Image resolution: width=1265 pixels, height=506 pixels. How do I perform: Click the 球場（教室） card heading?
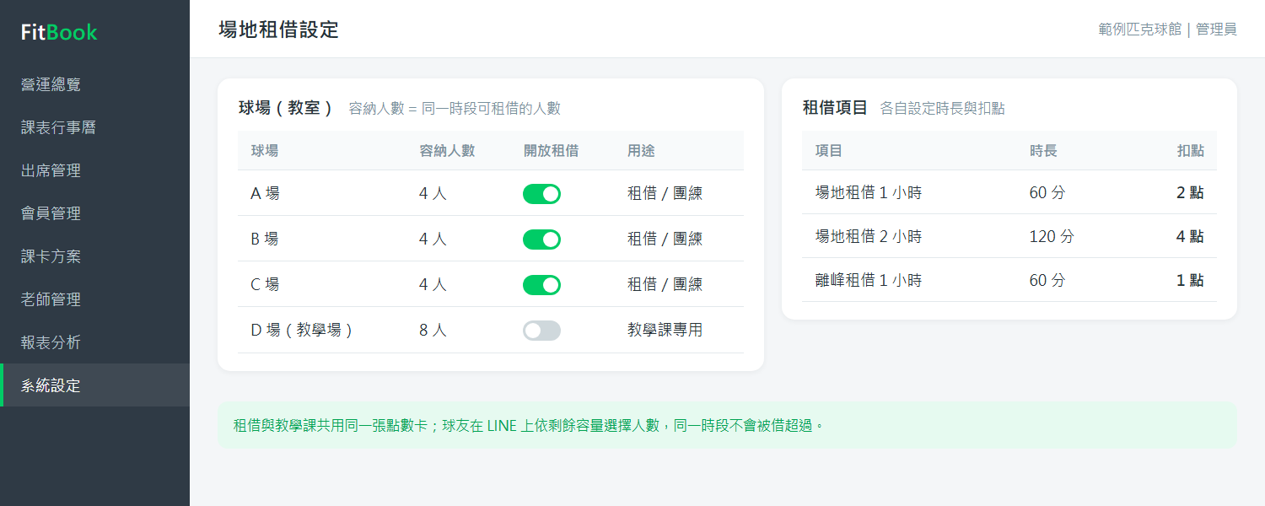tap(287, 108)
